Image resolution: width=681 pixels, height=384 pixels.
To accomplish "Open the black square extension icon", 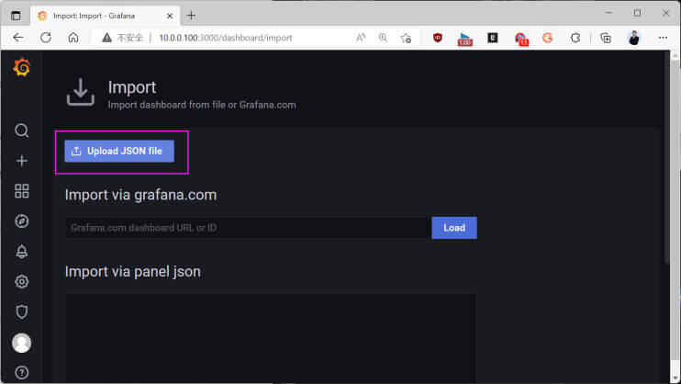I will coord(493,38).
